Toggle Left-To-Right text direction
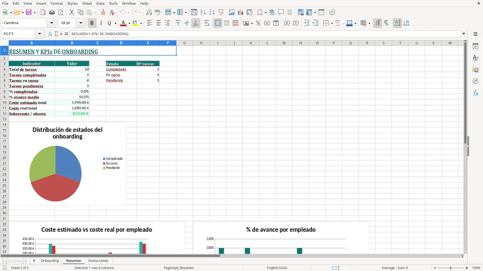 point(378,23)
